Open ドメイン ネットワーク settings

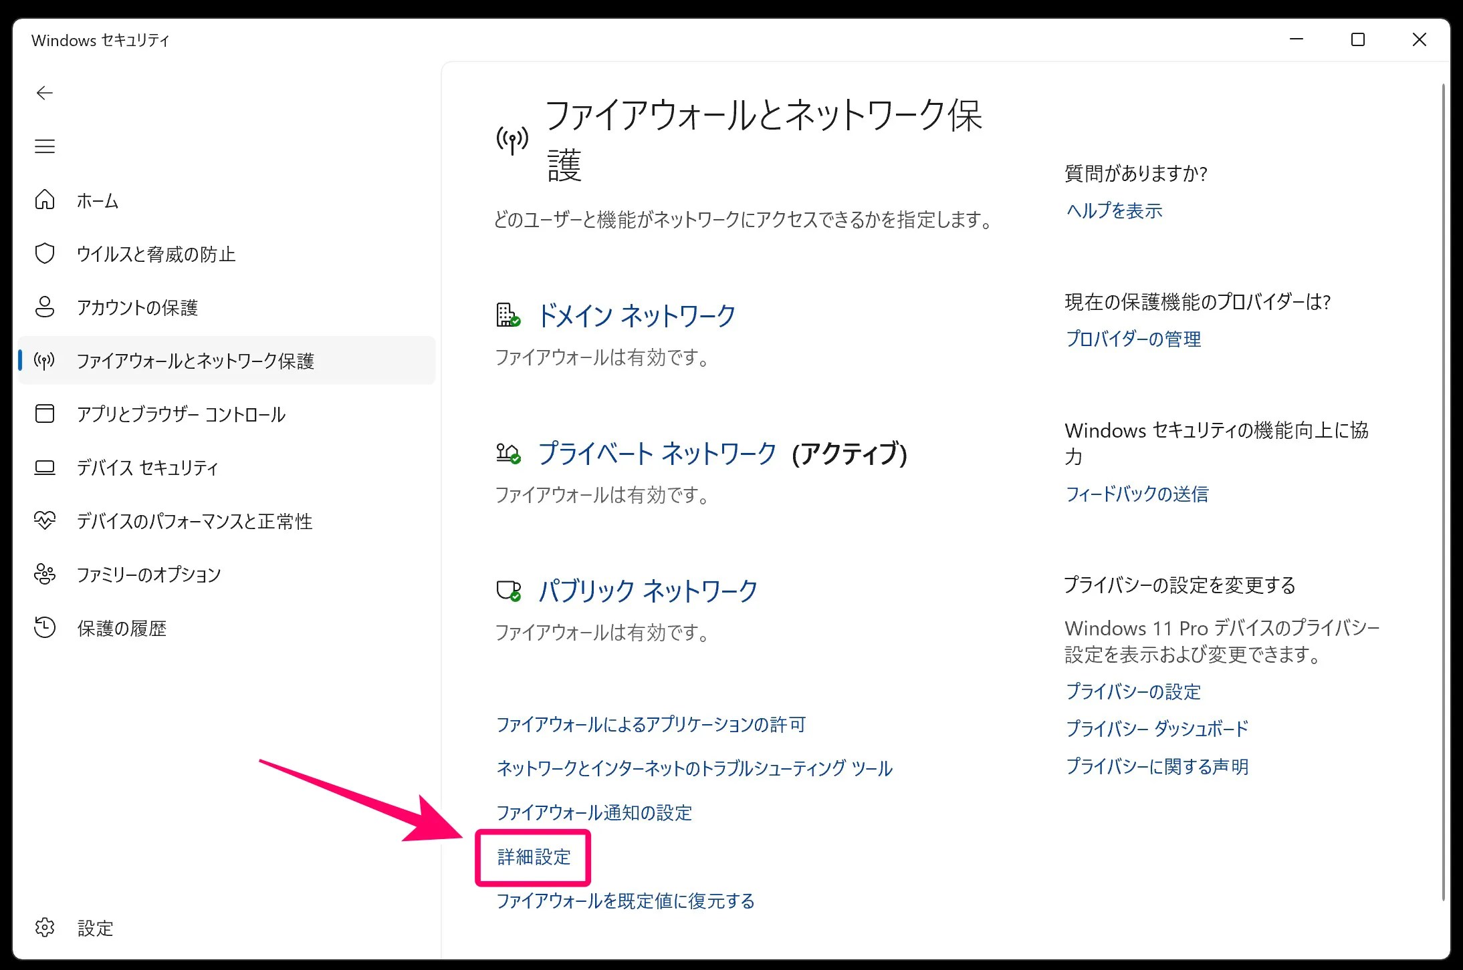click(x=637, y=316)
